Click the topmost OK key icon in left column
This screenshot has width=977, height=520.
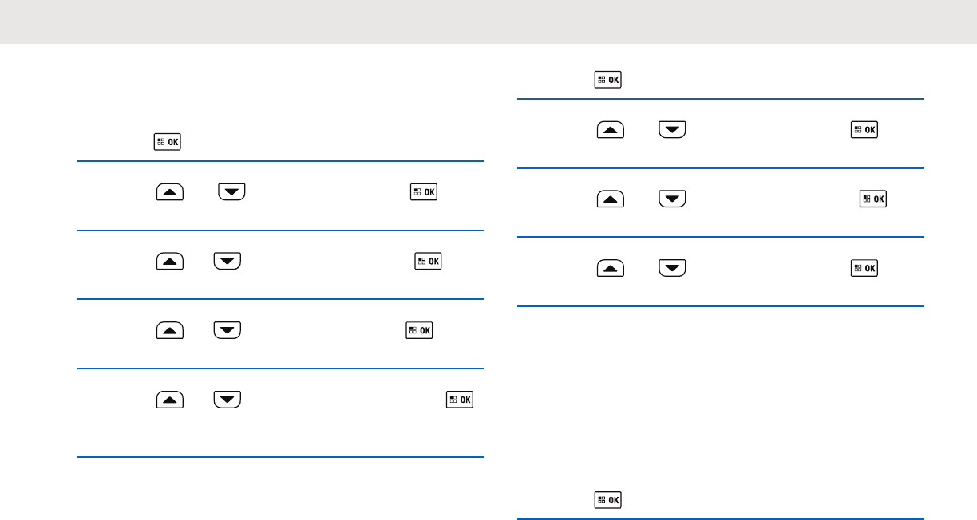coord(168,143)
